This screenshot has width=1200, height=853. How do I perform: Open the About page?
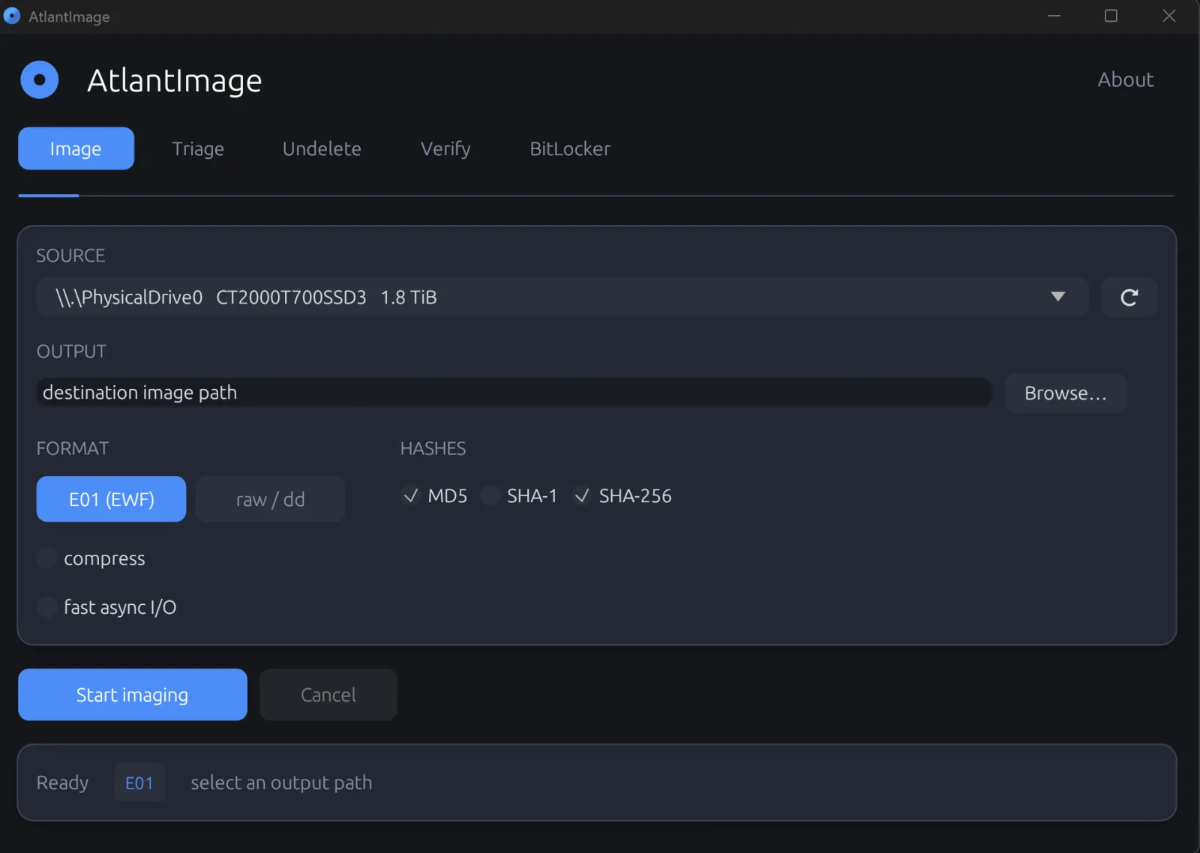[1125, 79]
